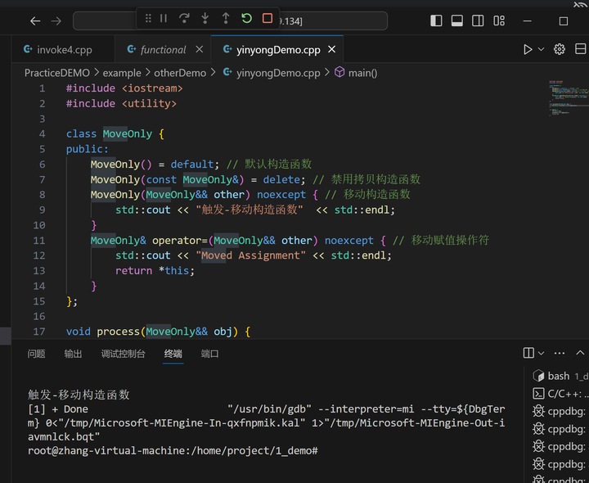Viewport: 589px width, 483px height.
Task: Step out with the up arrow
Action: [226, 18]
